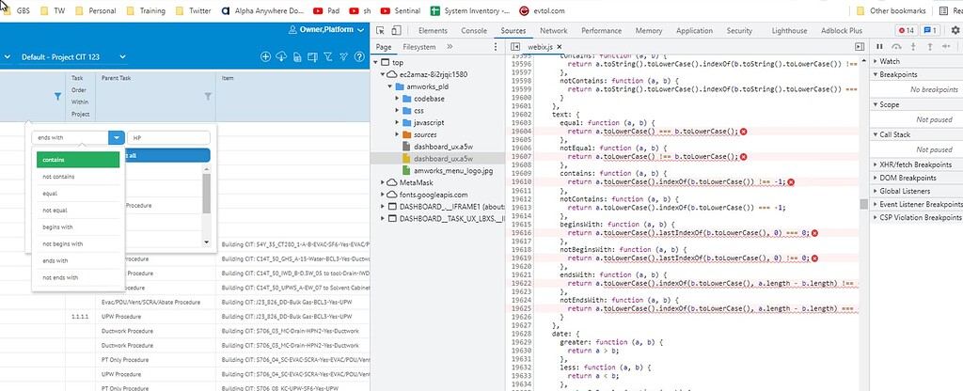Open the Application tab
This screenshot has width=963, height=391.
693,30
